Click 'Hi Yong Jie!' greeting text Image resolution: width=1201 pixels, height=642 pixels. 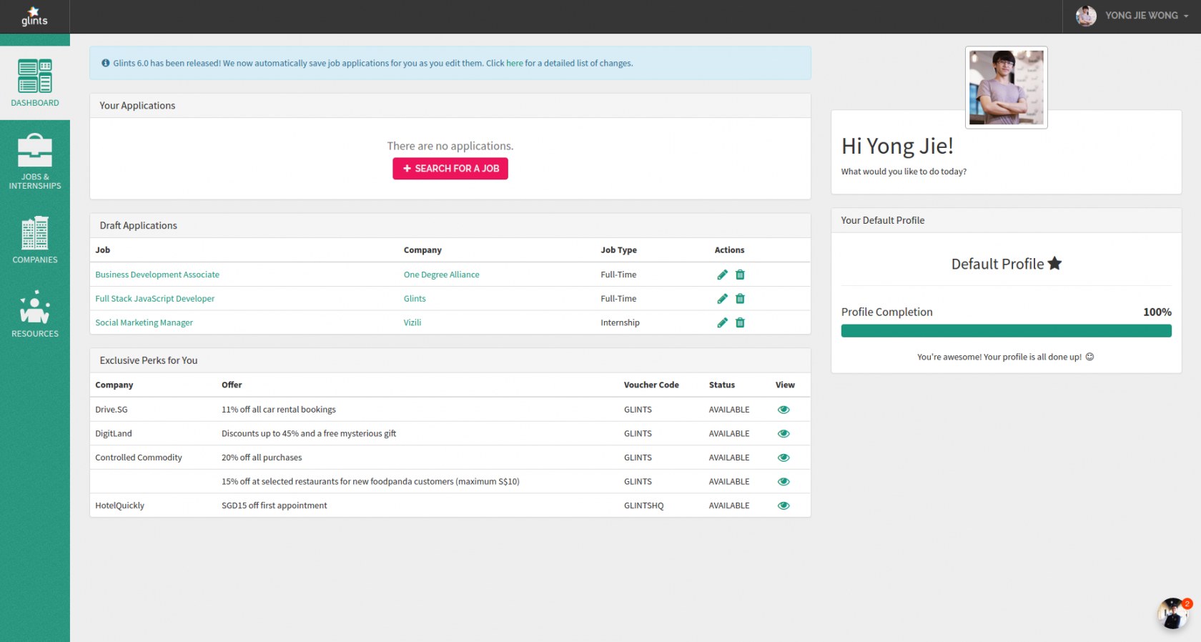tap(898, 146)
